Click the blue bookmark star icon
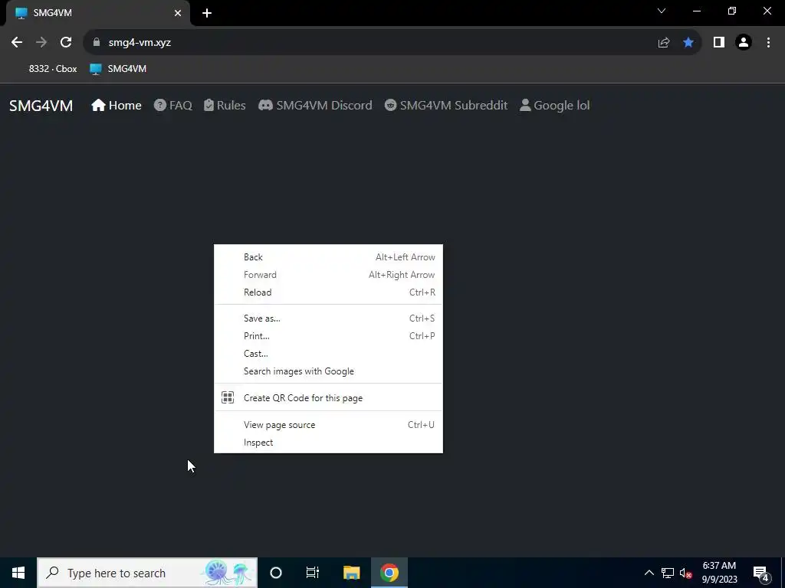Viewport: 785px width, 588px height. pos(688,43)
